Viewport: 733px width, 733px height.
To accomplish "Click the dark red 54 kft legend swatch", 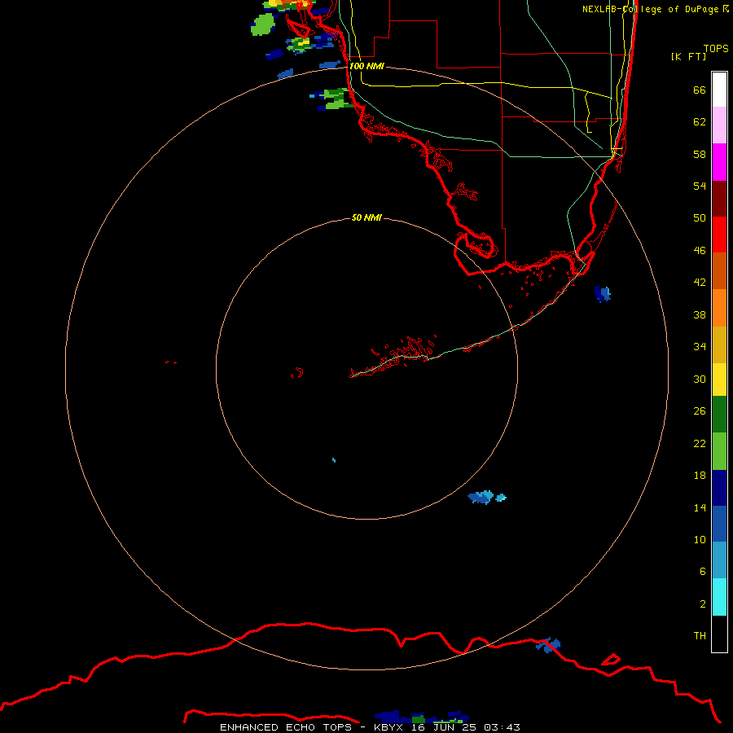I will [719, 198].
